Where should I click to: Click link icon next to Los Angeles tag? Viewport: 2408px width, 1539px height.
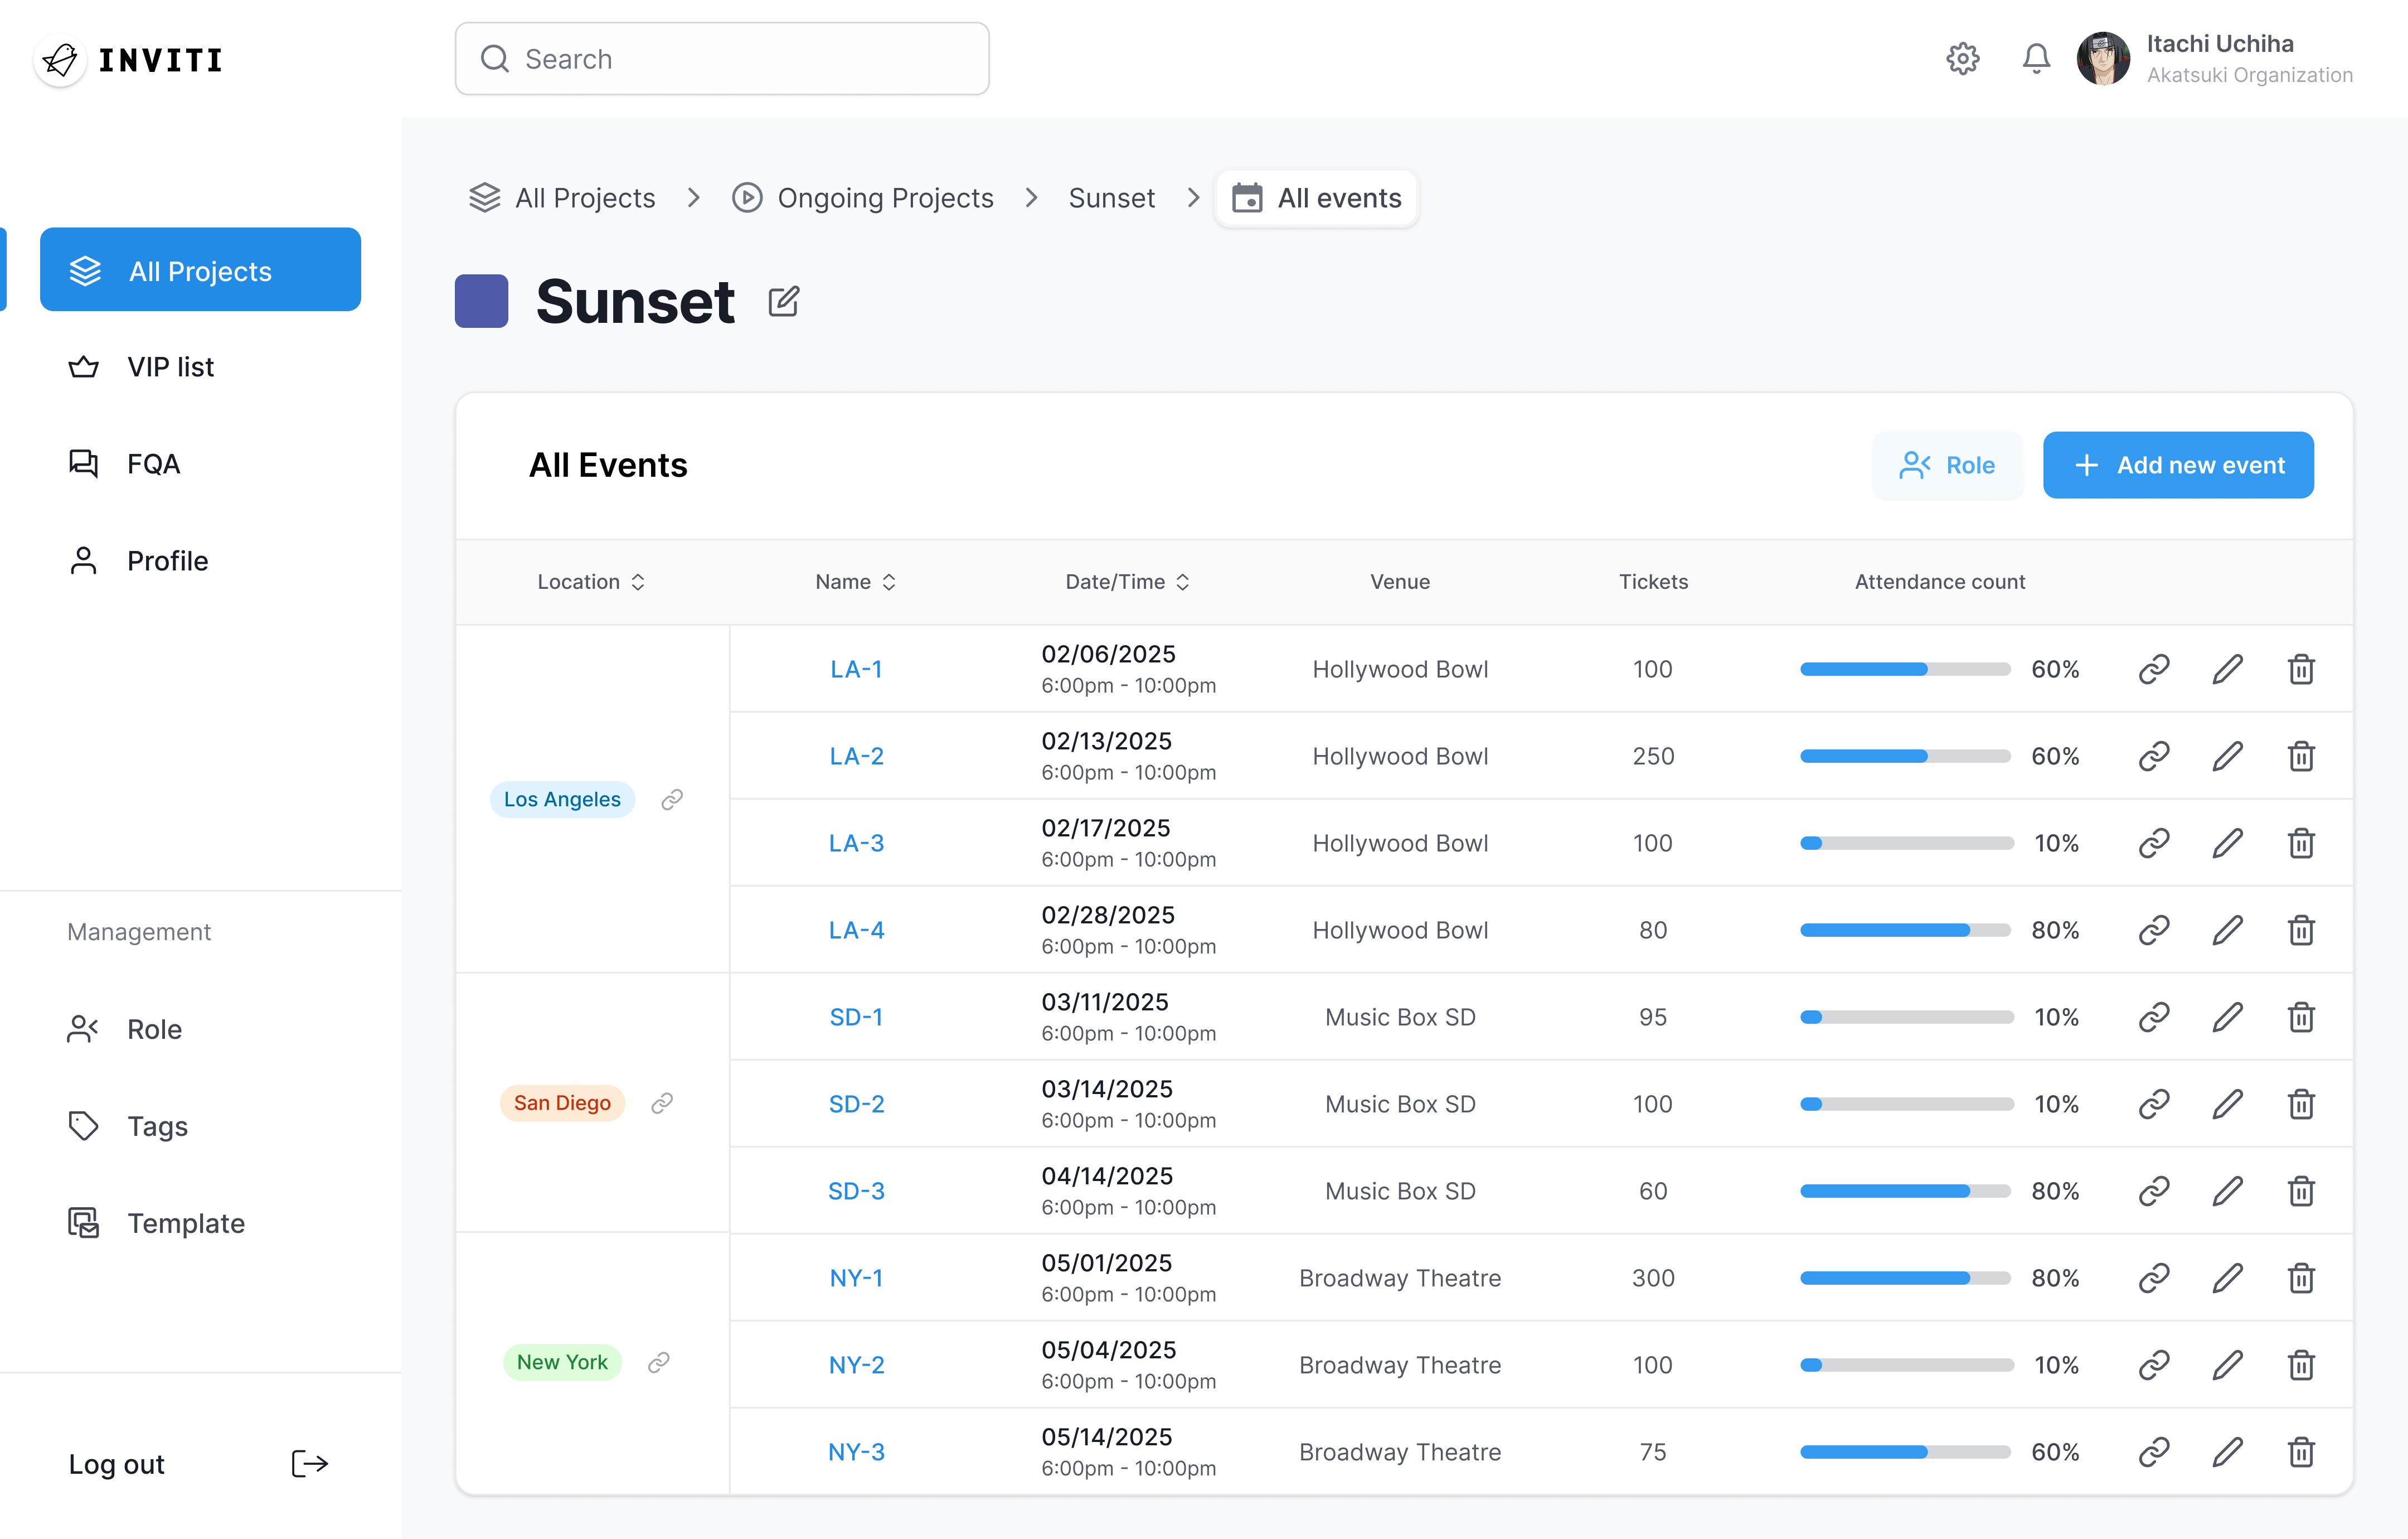coord(672,800)
